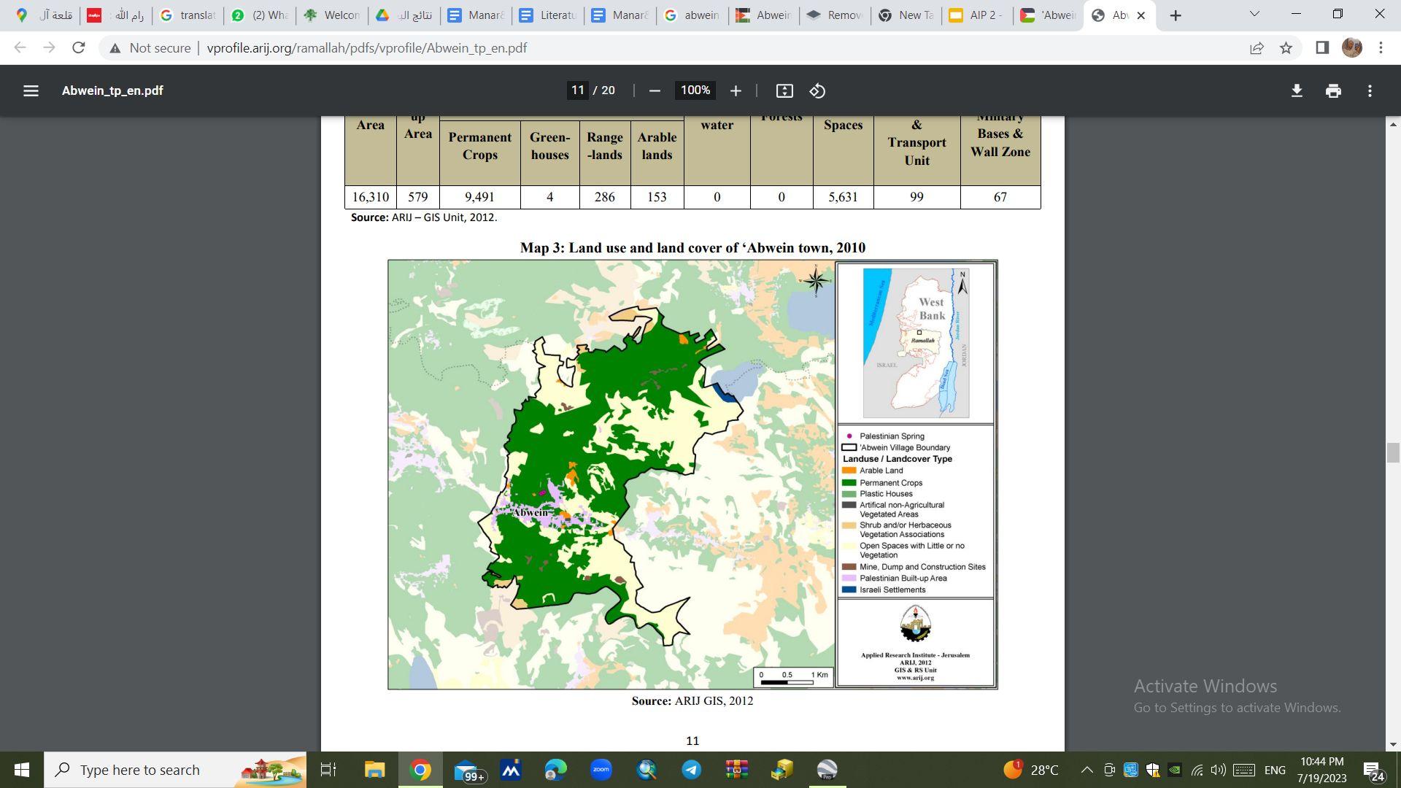Click the Windows search box
1401x788 pixels.
175,770
